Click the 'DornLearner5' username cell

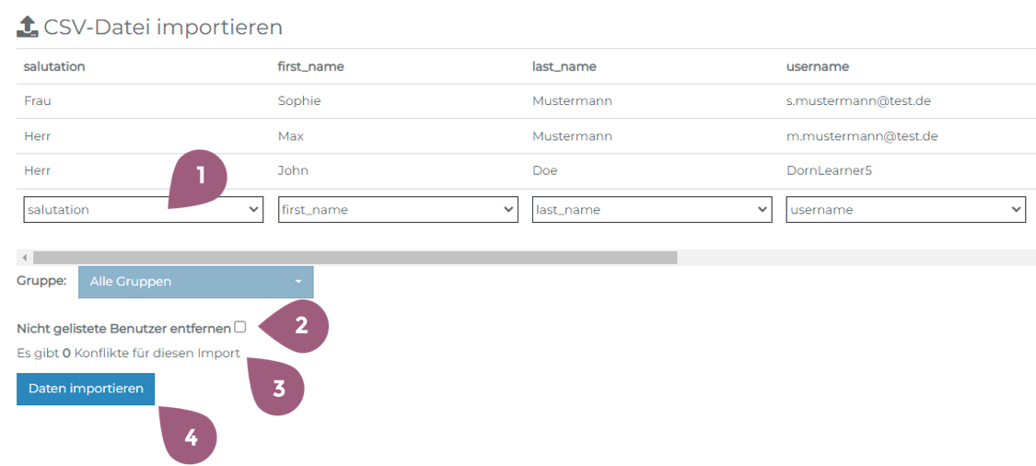pos(829,171)
